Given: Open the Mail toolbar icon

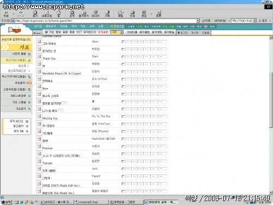Looking at the screenshot, I should point(120,14).
